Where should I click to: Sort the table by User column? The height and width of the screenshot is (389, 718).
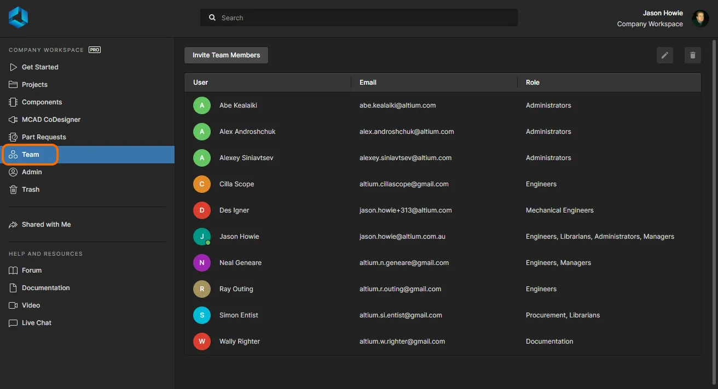point(201,82)
